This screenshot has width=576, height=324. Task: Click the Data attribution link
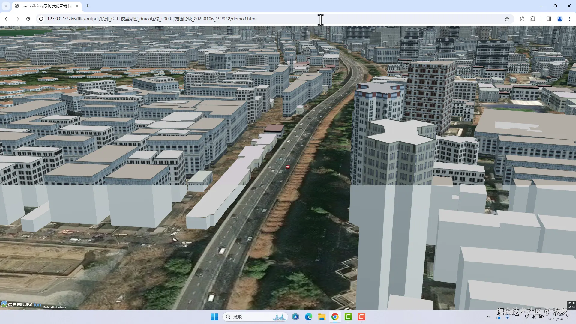pyautogui.click(x=54, y=307)
